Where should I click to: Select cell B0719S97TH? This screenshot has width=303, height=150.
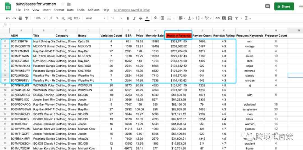(21, 41)
